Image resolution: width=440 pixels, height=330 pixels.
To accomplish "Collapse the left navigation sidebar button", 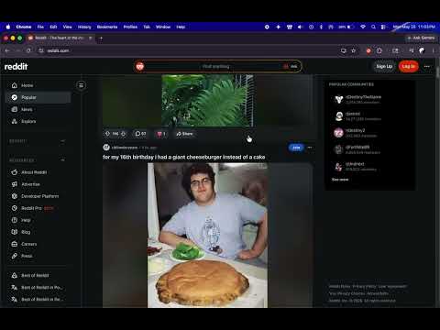I will [81, 85].
